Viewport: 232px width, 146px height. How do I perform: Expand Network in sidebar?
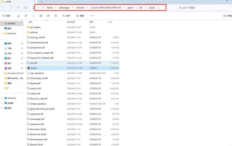tap(2, 108)
